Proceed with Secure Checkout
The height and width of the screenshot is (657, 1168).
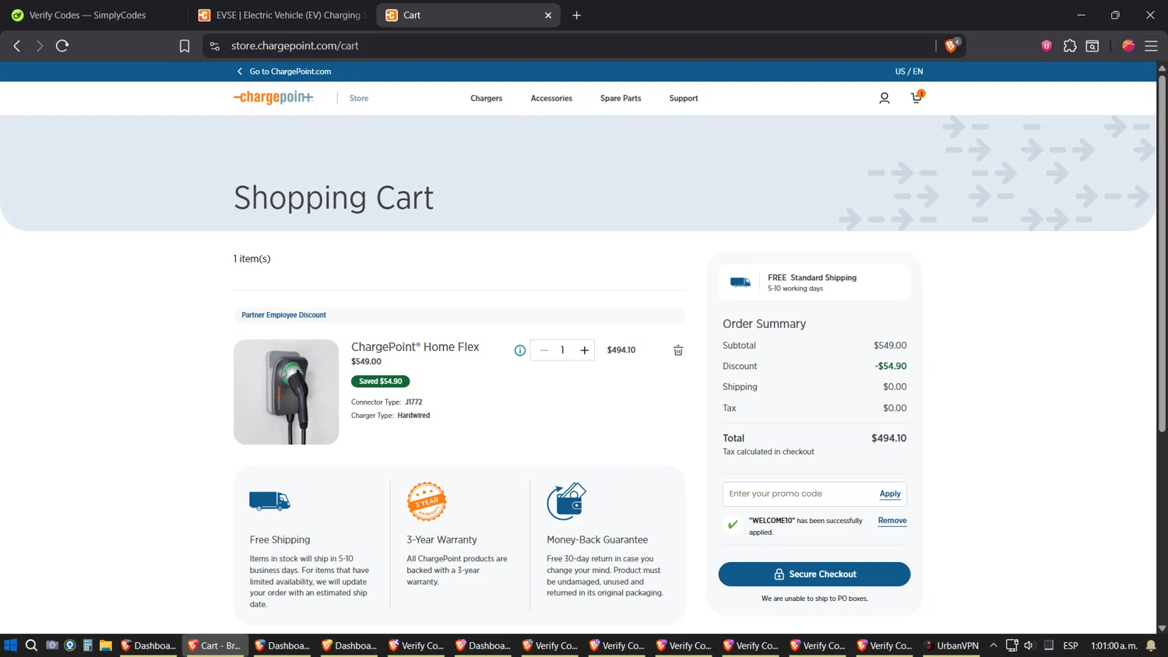coord(814,574)
